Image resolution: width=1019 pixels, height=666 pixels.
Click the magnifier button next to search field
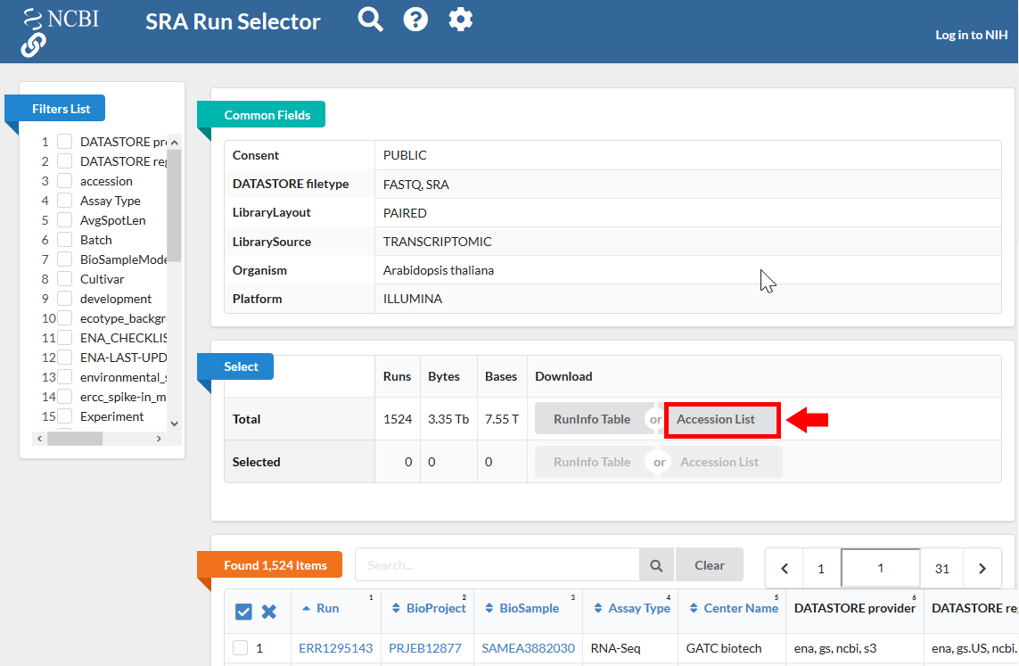tap(656, 565)
